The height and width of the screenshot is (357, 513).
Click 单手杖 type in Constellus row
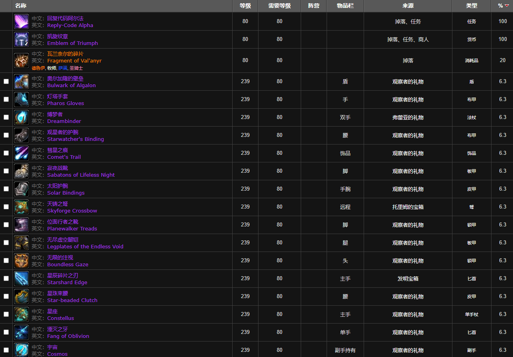click(x=472, y=314)
